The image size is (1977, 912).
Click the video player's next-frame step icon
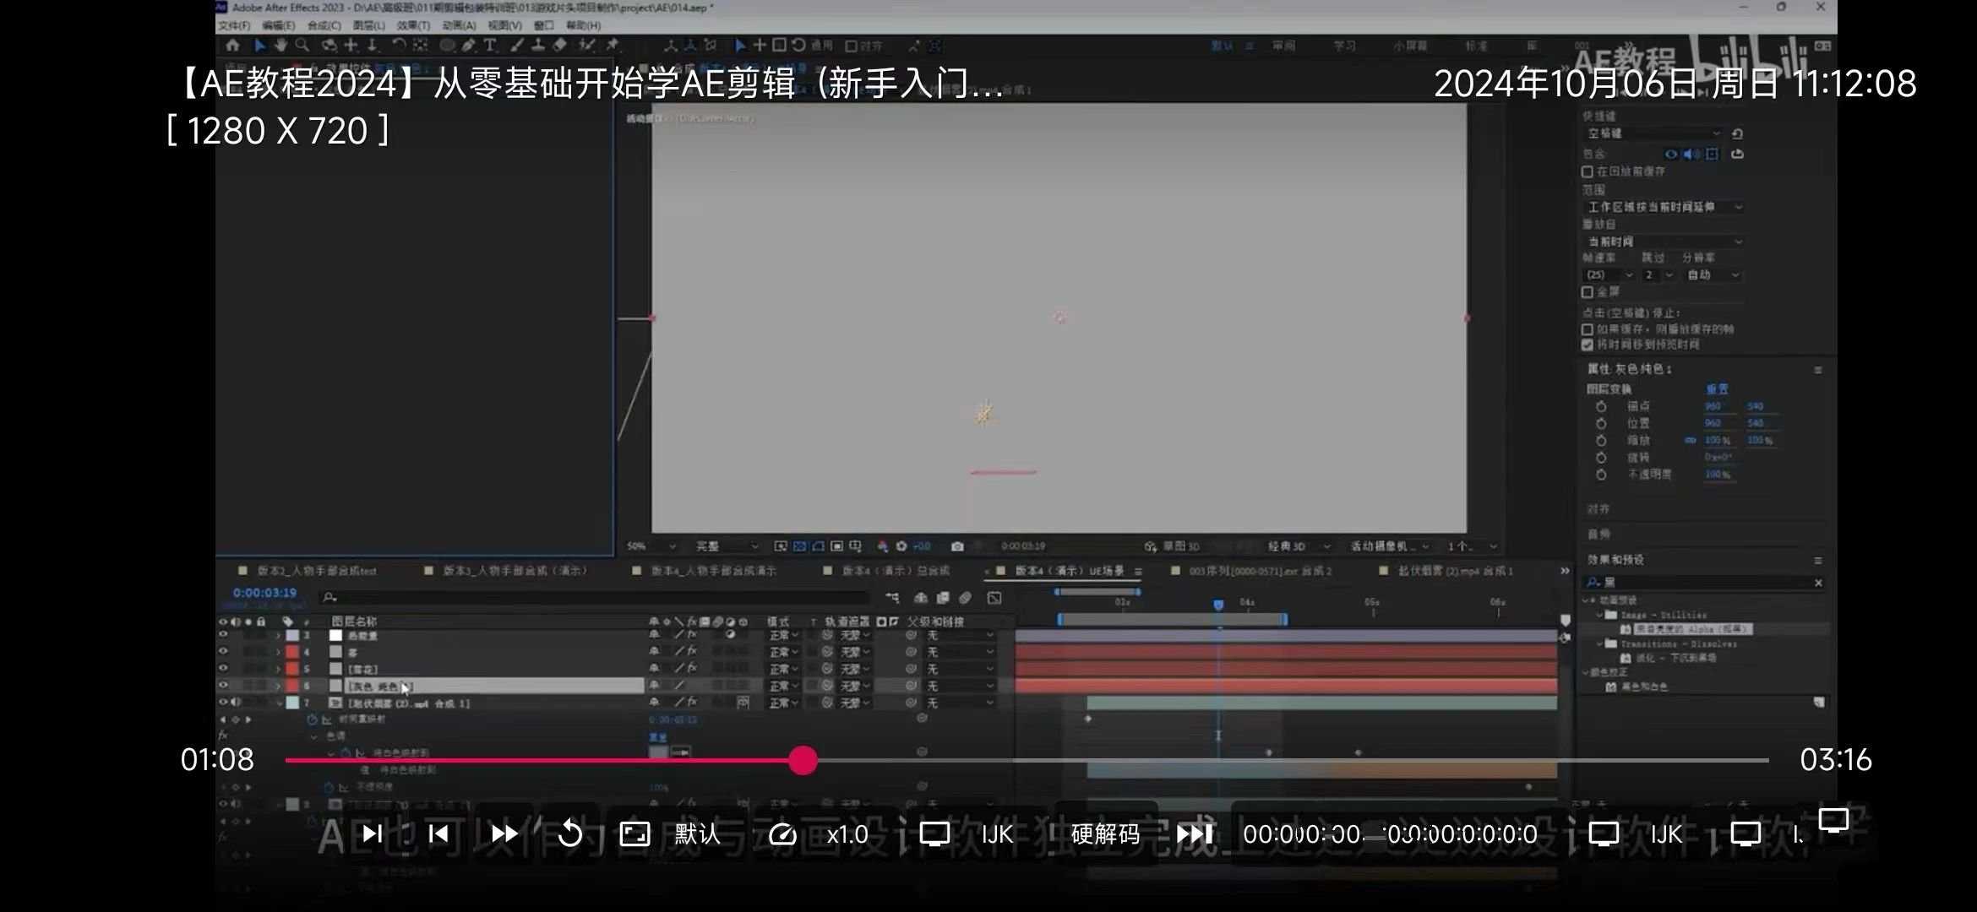(372, 834)
